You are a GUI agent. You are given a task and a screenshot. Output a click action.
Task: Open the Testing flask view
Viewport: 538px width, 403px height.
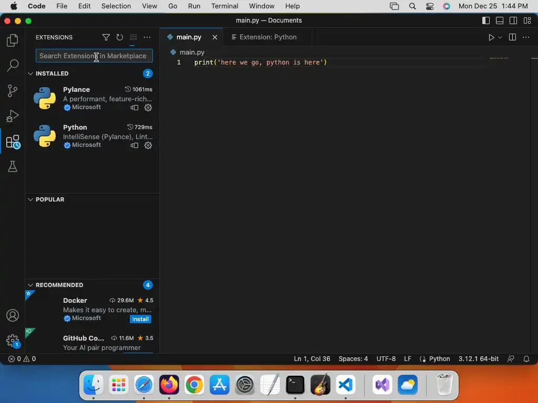point(13,166)
